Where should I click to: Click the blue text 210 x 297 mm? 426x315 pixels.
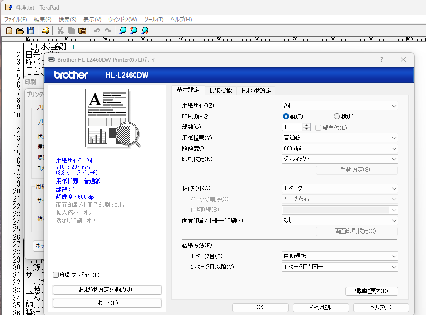[73, 167]
